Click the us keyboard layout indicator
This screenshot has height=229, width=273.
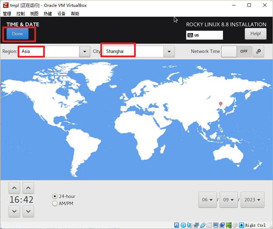[x=204, y=35]
